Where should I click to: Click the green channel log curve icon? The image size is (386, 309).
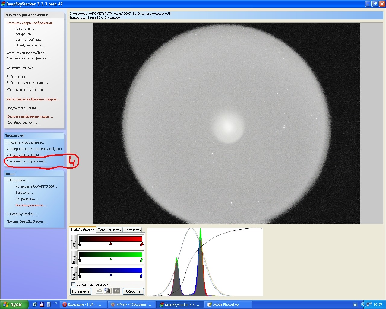pos(74,258)
